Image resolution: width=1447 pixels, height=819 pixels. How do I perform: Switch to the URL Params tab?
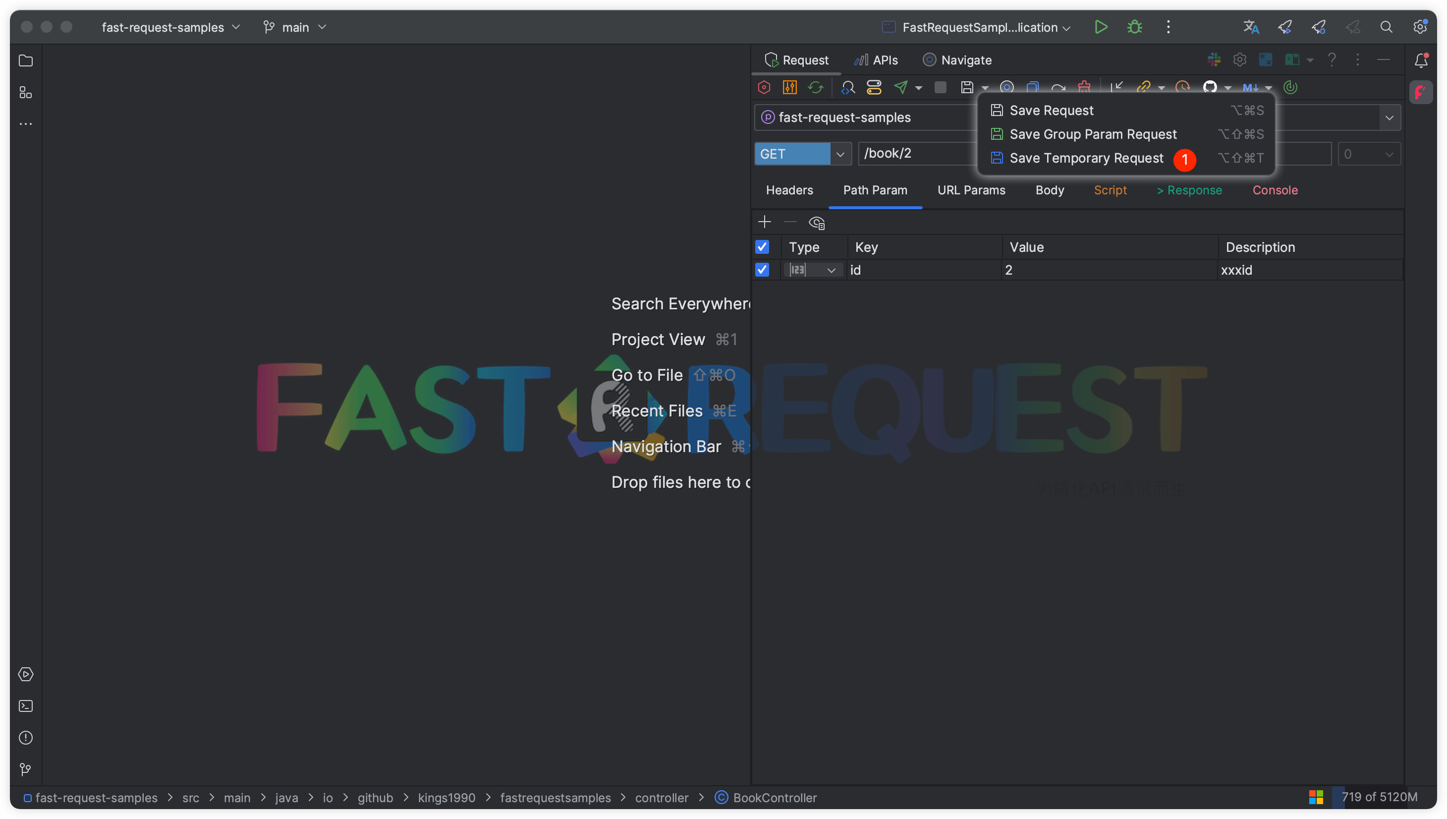click(x=971, y=190)
